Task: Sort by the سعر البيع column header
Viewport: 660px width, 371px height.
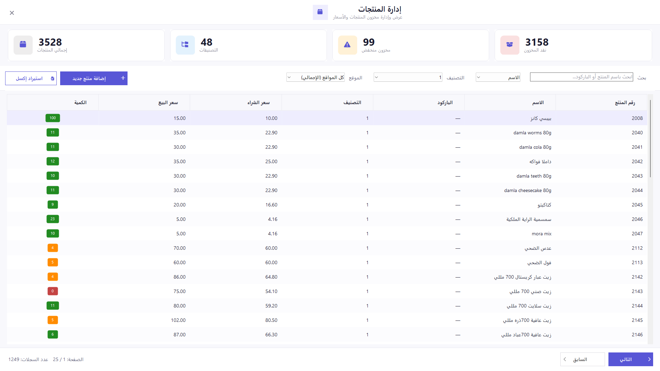Action: click(x=168, y=102)
